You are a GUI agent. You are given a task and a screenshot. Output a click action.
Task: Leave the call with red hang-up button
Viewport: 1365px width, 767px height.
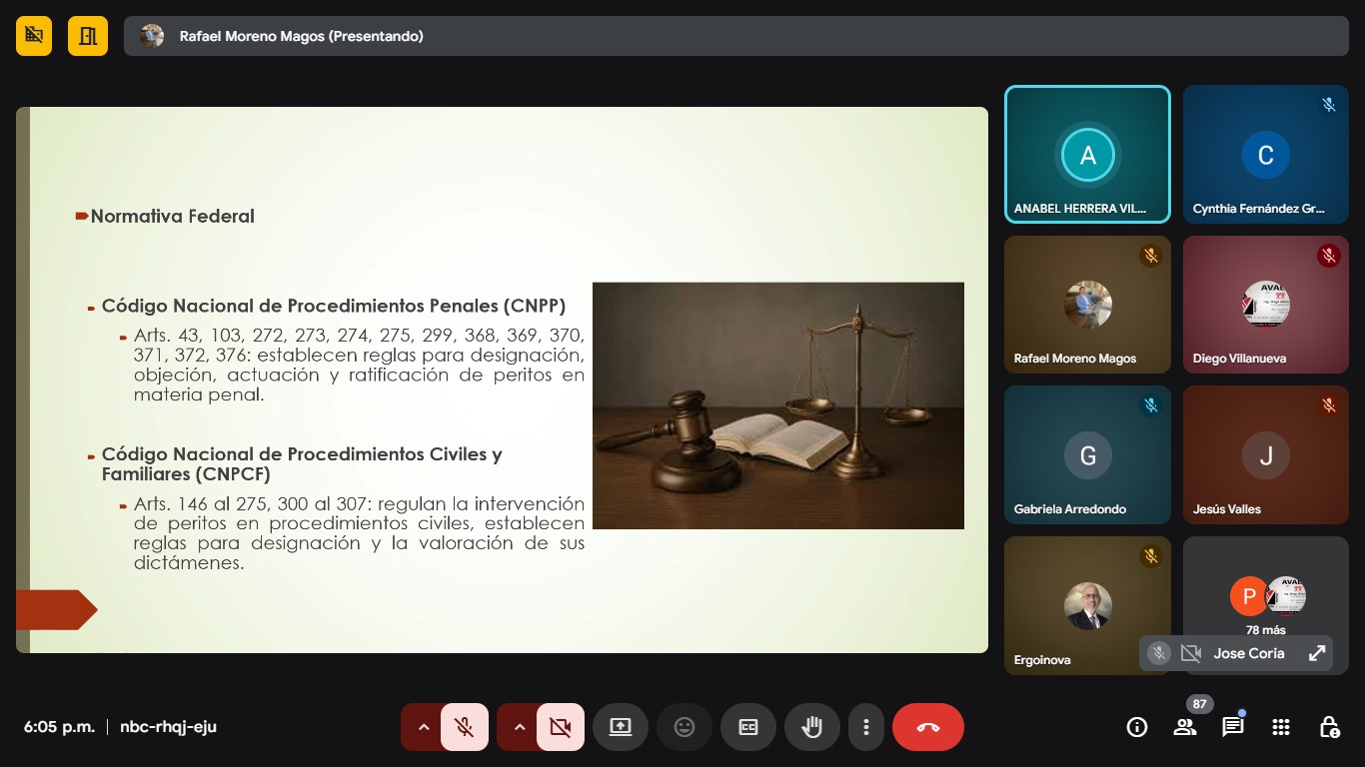point(927,727)
